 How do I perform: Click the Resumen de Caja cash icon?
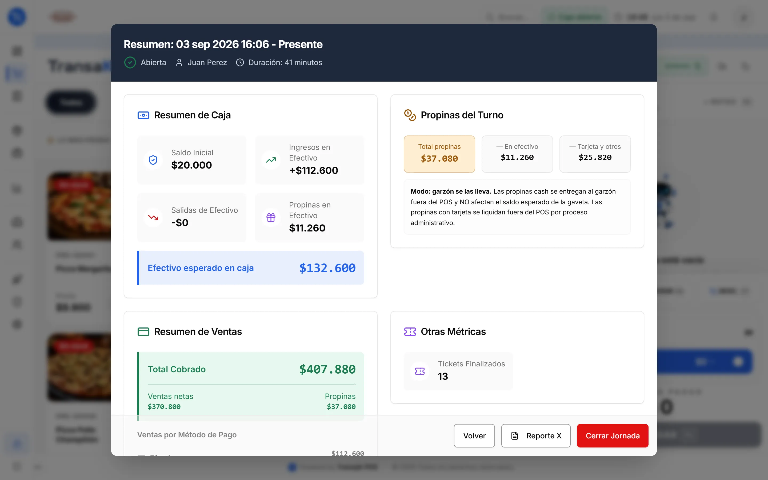point(143,115)
